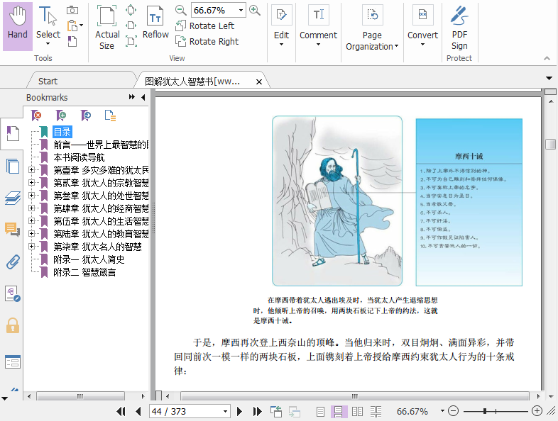Image resolution: width=558 pixels, height=421 pixels.
Task: Click the Actual Size button
Action: [x=107, y=26]
